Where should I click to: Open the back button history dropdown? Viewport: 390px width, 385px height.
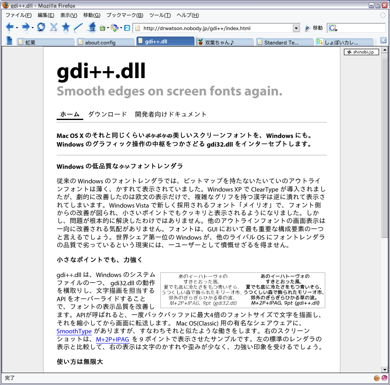coord(17,28)
